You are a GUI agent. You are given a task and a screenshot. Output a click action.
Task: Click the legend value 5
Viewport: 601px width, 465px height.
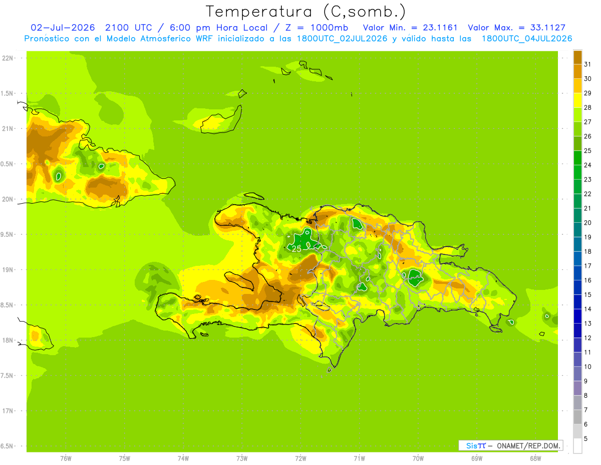click(x=586, y=438)
